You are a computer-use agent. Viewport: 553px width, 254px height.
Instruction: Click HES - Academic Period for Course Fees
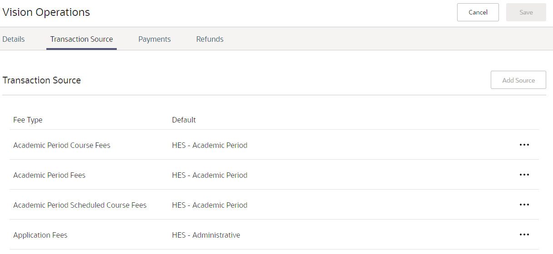point(209,145)
